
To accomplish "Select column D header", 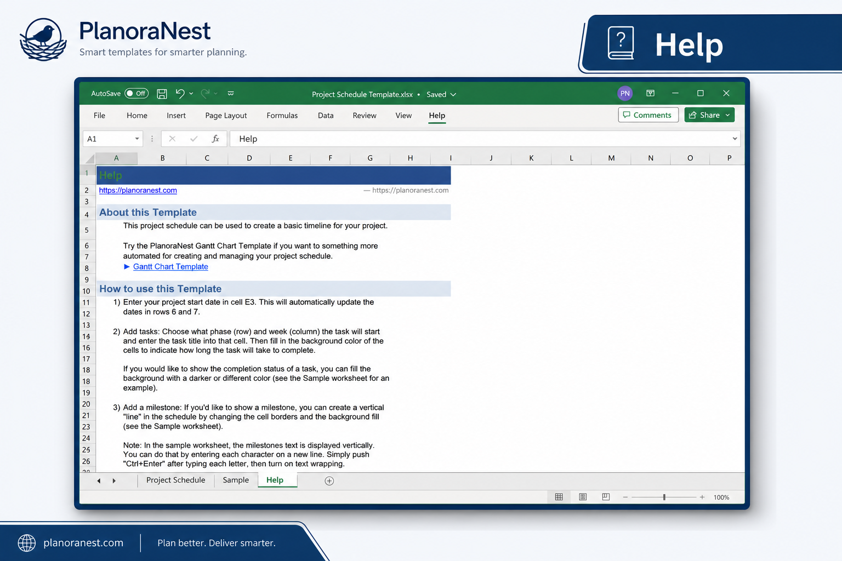I will click(249, 158).
